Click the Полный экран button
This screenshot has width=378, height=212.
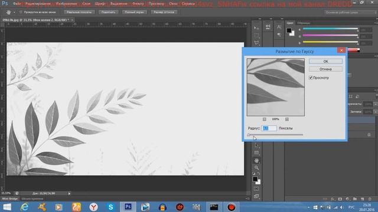[x=134, y=12]
